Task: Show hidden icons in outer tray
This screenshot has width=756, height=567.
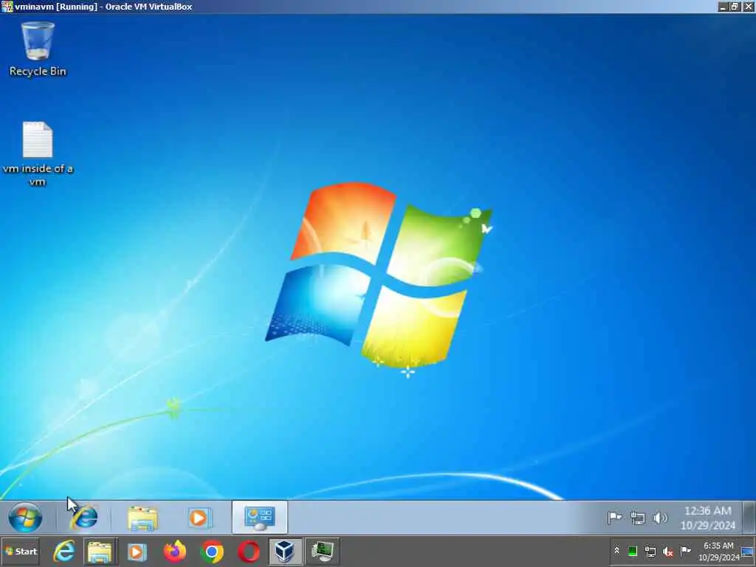Action: pyautogui.click(x=616, y=551)
